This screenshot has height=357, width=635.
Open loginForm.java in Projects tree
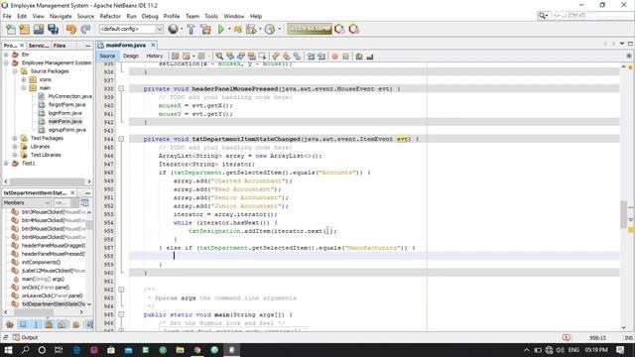(64, 113)
